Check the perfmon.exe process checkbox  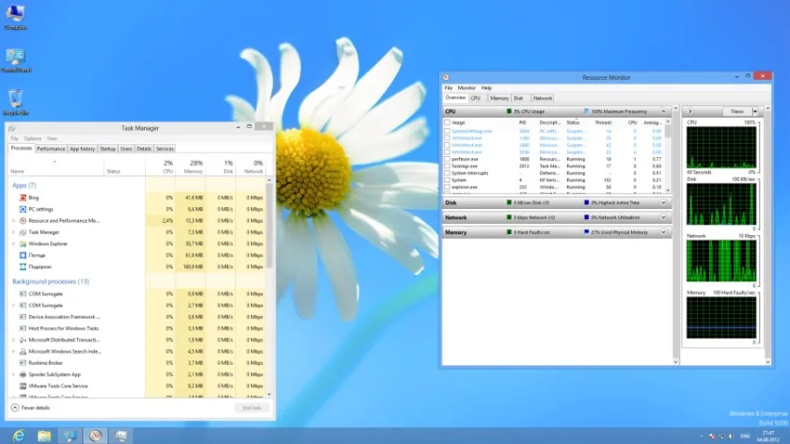tap(447, 159)
